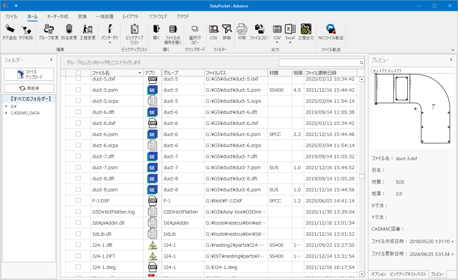Image resolution: width=458 pixels, height=280 pixels.
Task: Click the タグ追加 tag add icon
Action: (9, 29)
